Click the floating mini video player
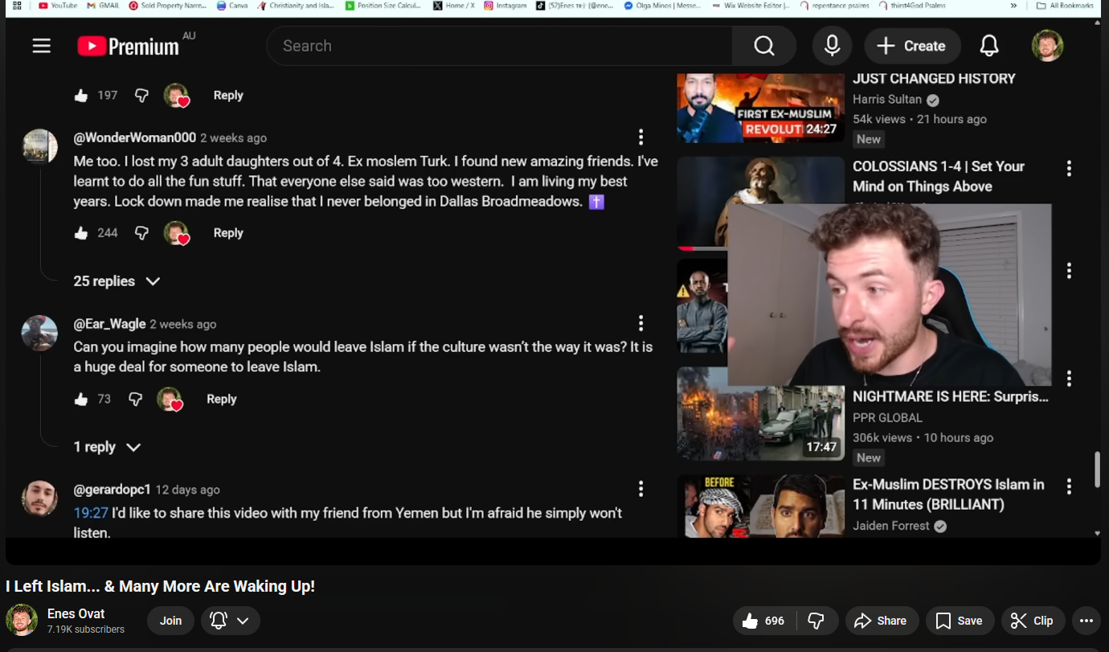 [x=889, y=295]
